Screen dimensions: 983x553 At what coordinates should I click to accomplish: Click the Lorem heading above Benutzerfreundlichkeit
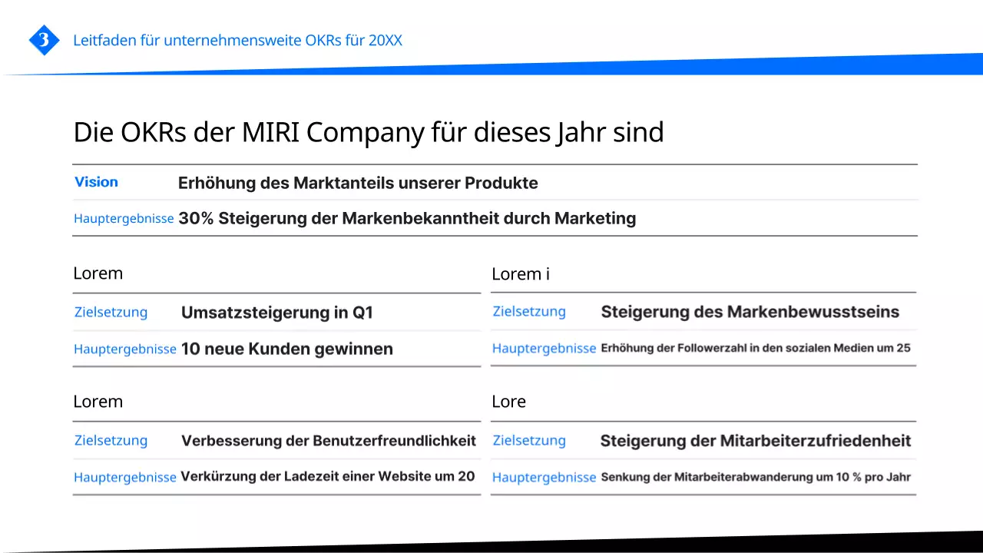click(x=98, y=401)
